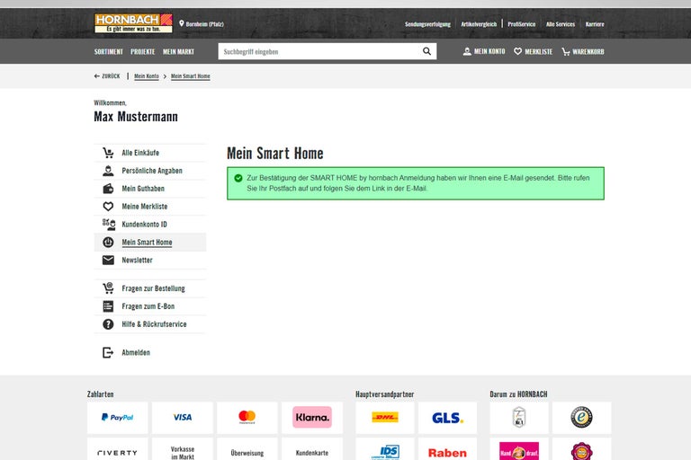
Task: Click the Kundenkonto ID icon
Action: [108, 225]
